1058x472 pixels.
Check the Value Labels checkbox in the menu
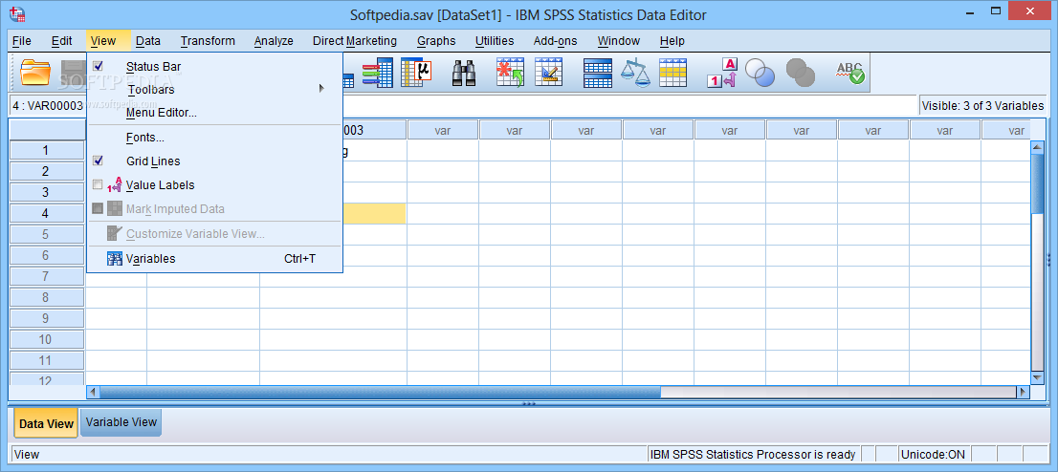tap(98, 184)
